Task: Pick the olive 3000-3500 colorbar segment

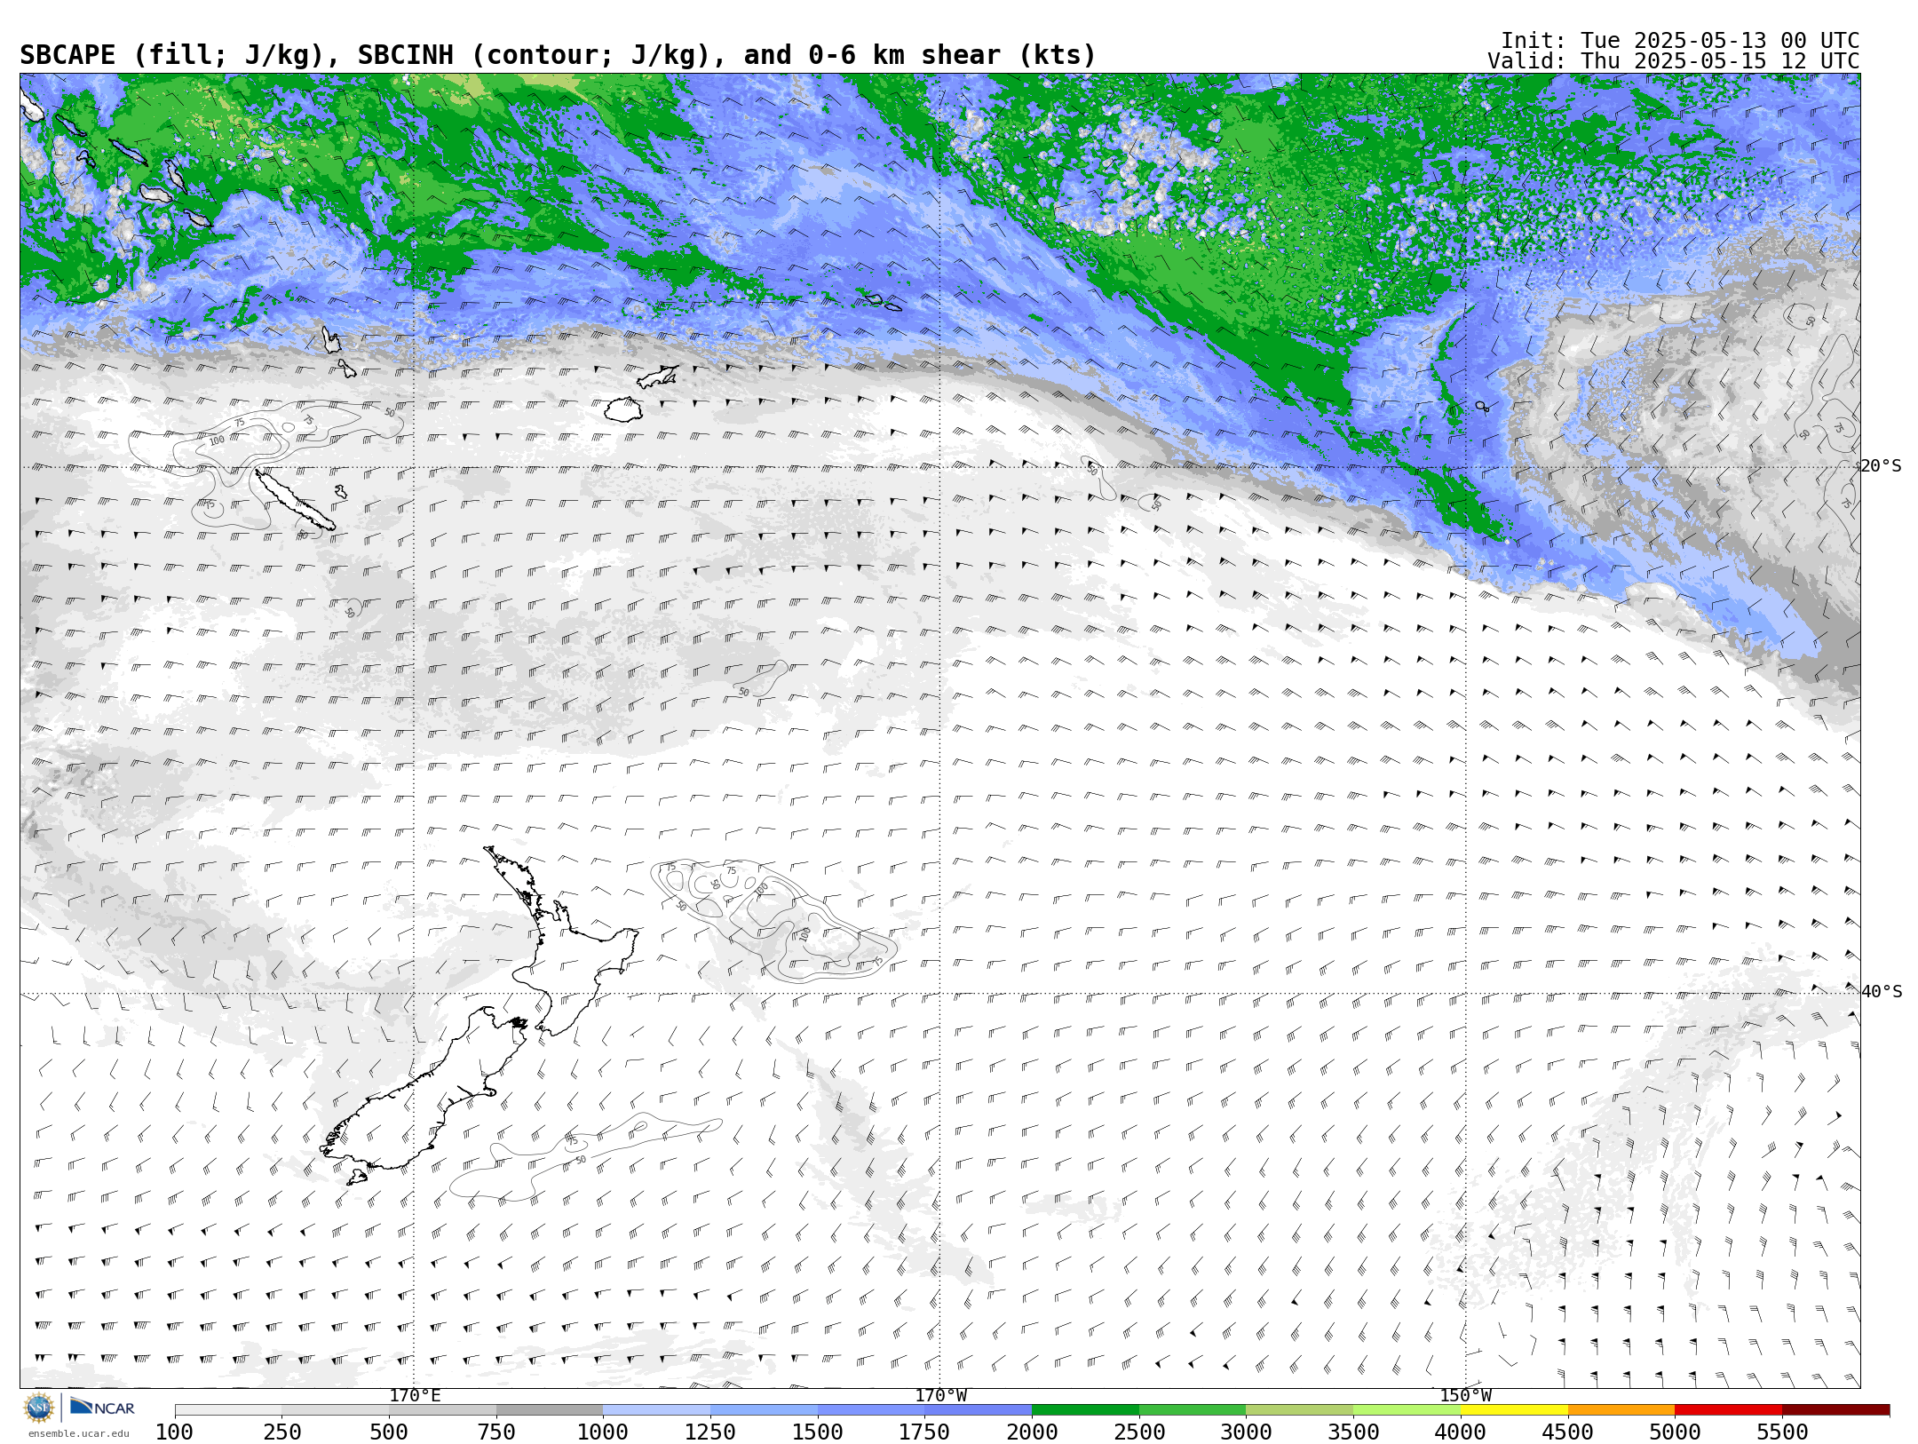Action: 1300,1409
